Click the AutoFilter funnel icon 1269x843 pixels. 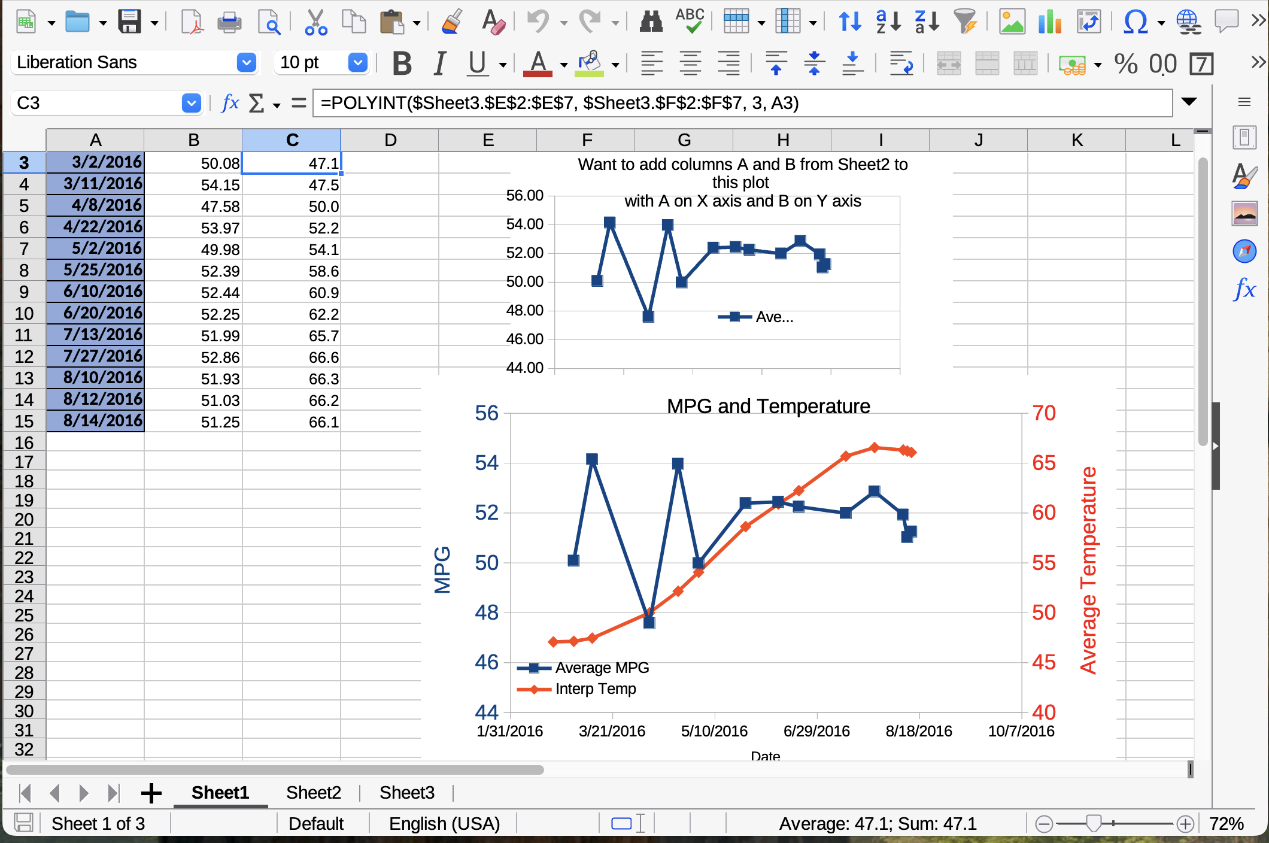(x=966, y=22)
